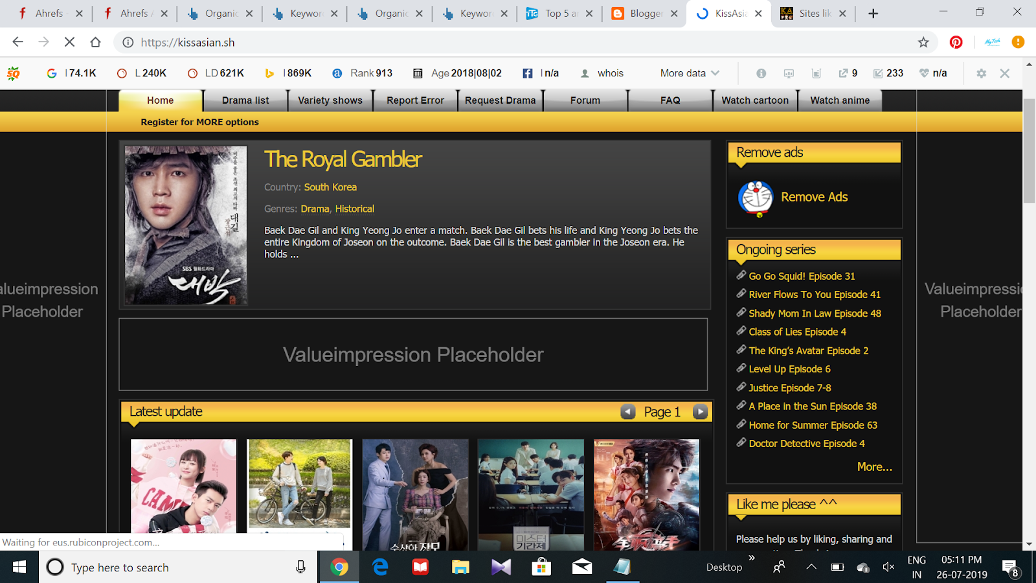Show external links count 9

point(848,73)
